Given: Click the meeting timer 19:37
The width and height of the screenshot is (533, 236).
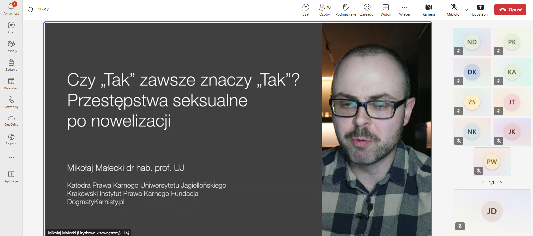Looking at the screenshot, I should (43, 10).
